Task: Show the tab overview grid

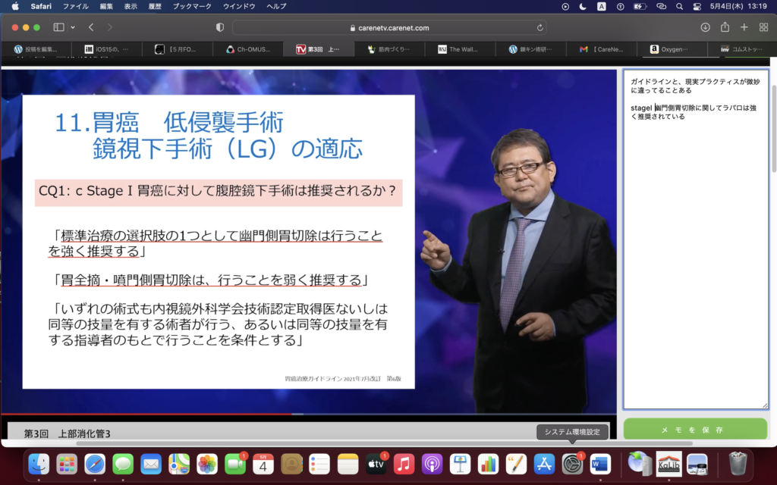Action: (763, 27)
